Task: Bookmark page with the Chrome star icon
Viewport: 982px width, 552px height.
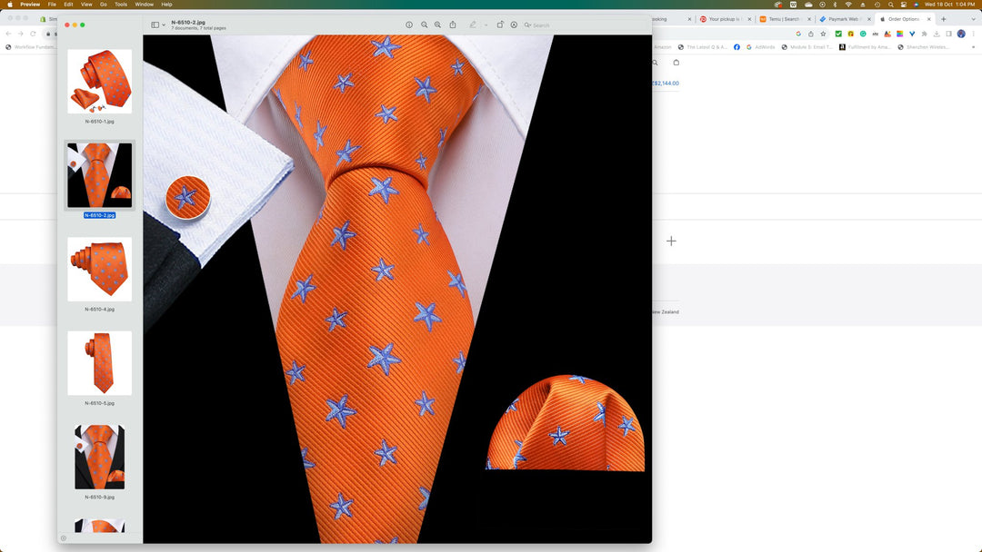Action: tap(823, 34)
